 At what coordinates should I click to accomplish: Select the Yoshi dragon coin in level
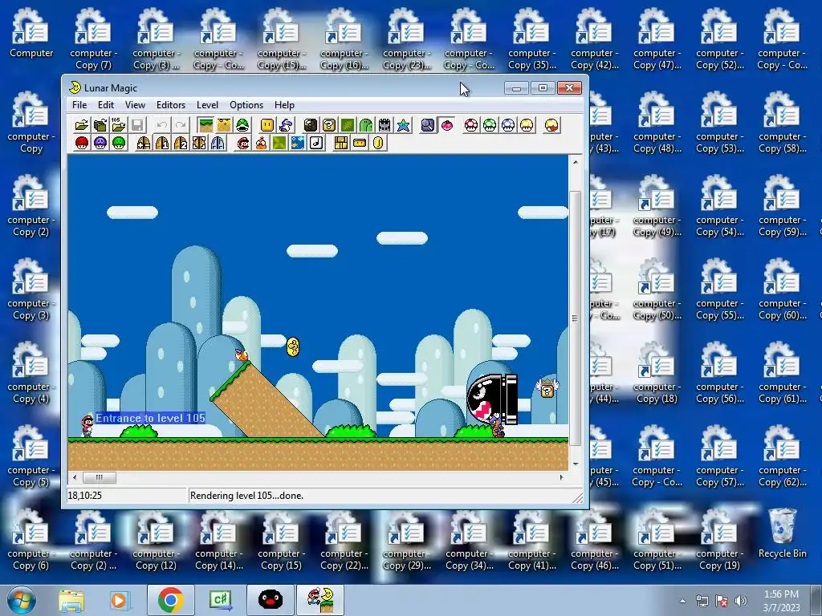click(294, 347)
